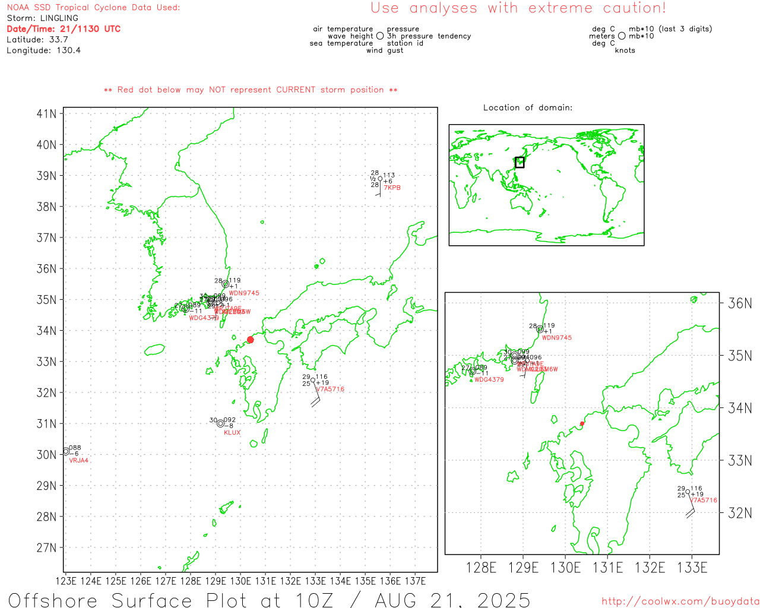Click the 'Latitude: 33.7' text
Viewport: 760px width, 608px height.
tap(37, 39)
